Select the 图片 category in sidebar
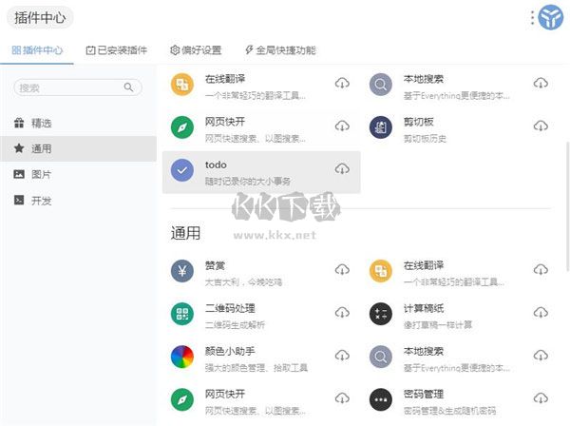Image resolution: width=570 pixels, height=426 pixels. (x=78, y=174)
